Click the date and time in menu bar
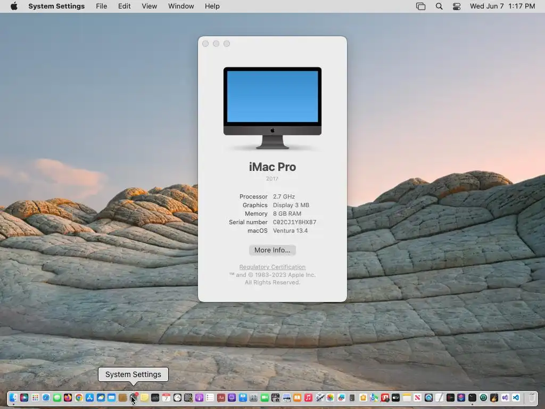This screenshot has height=409, width=545. click(502, 6)
